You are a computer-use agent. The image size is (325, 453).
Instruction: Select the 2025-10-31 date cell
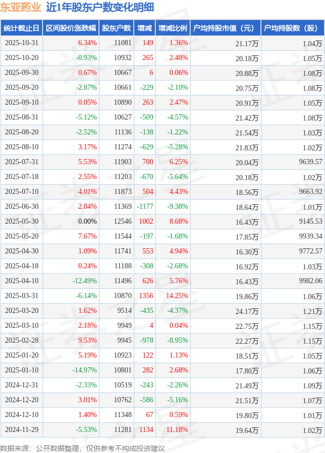click(22, 43)
